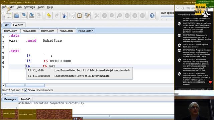
Task: Click the Pause execution toolbar icon
Action: pos(127,16)
